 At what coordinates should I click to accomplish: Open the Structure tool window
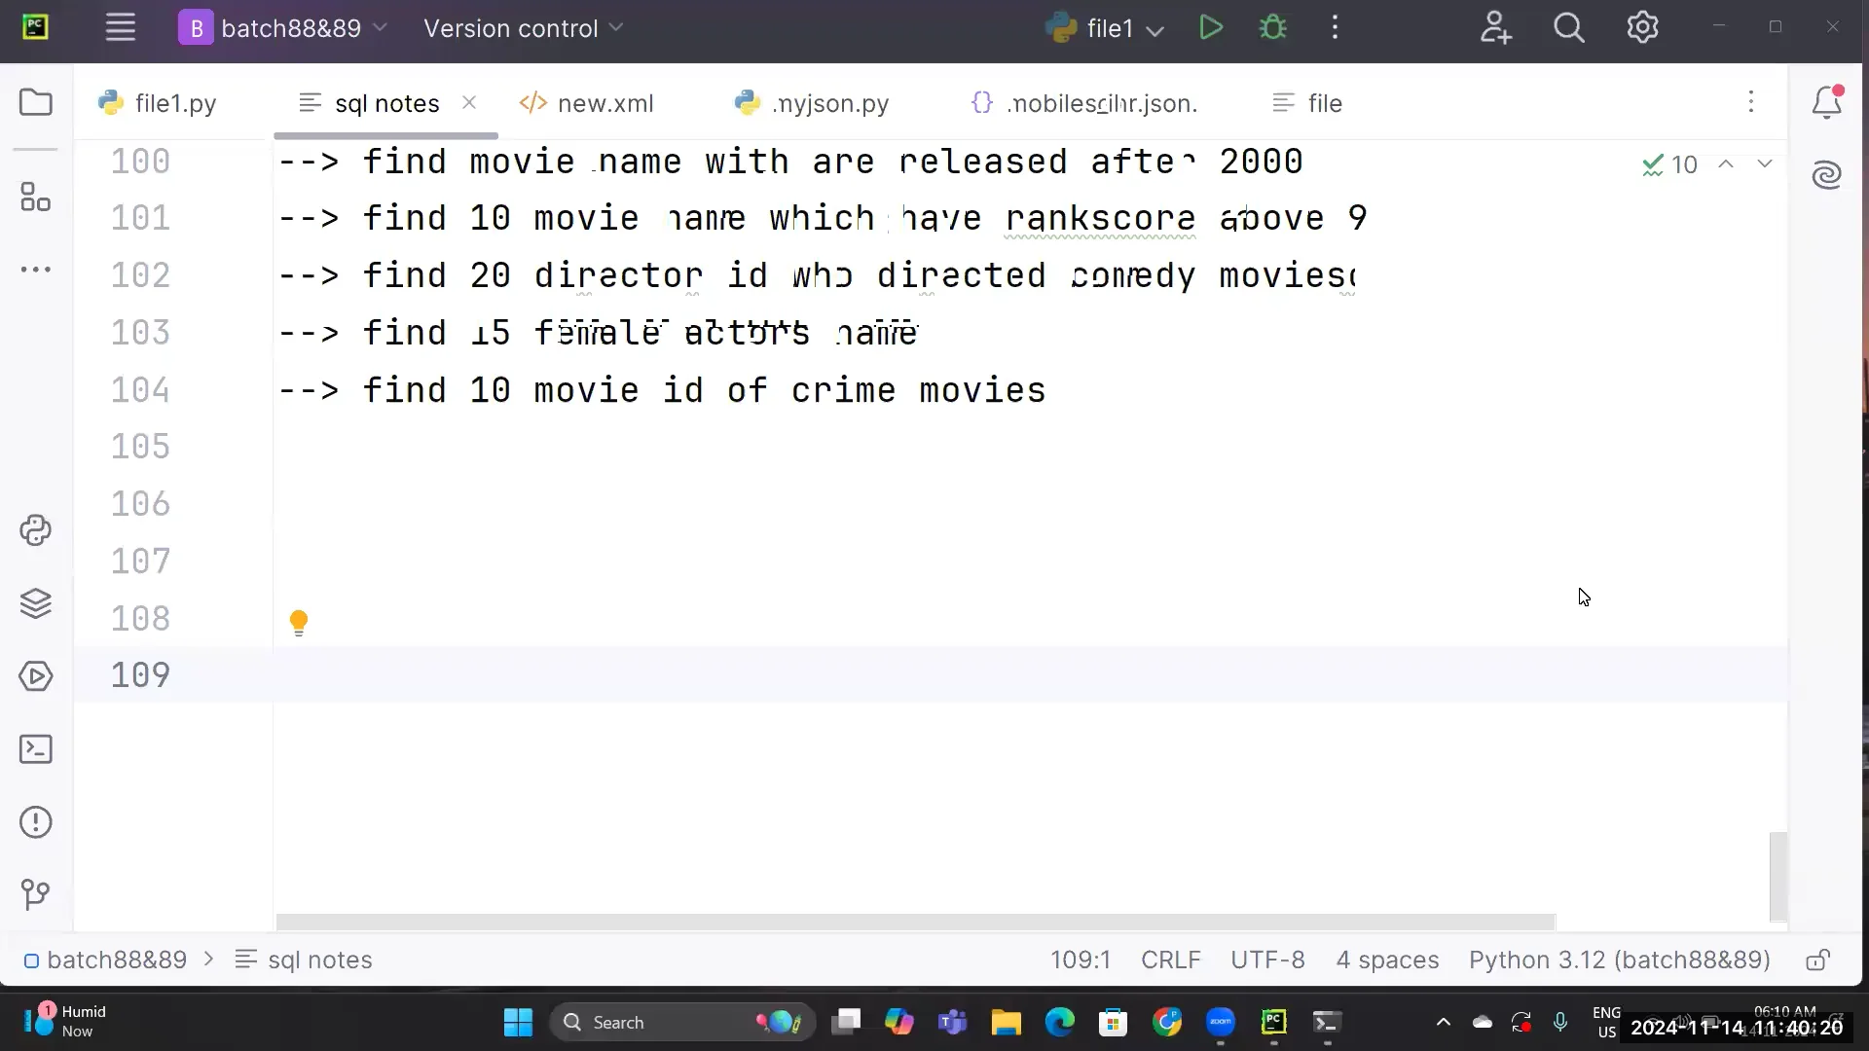pos(36,198)
